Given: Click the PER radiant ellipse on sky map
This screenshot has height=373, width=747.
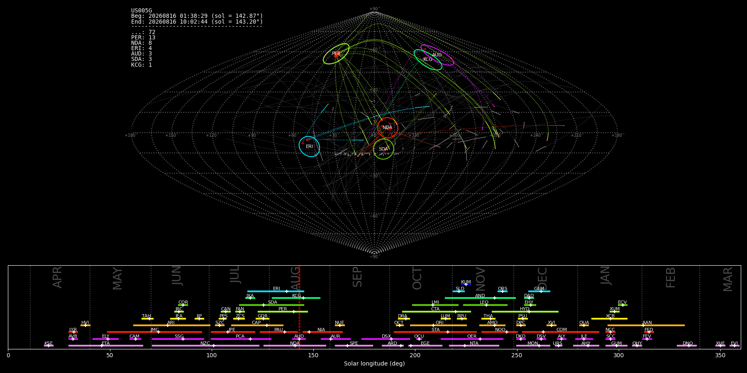Looking at the screenshot, I should 336,53.
